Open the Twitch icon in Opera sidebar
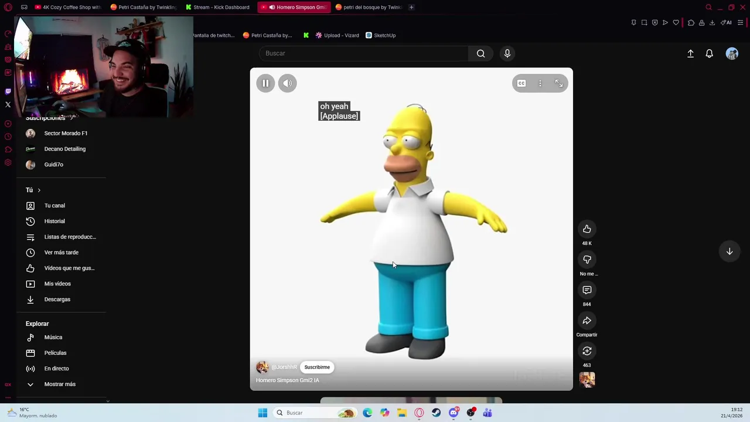This screenshot has width=750, height=422. 8,91
